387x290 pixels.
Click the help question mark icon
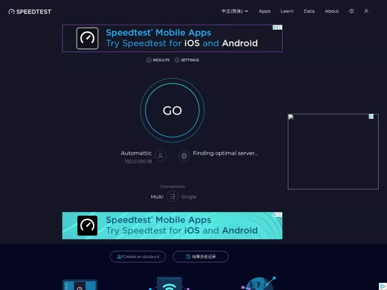(x=351, y=11)
